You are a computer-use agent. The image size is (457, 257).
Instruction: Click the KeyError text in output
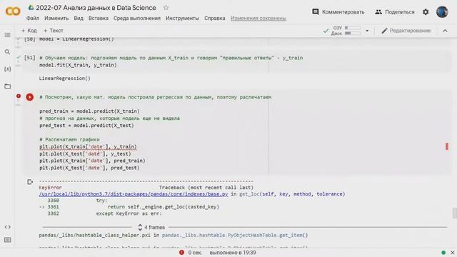click(50, 188)
